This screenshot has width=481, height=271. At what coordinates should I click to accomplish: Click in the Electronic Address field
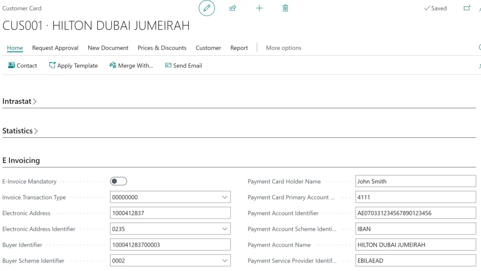170,213
